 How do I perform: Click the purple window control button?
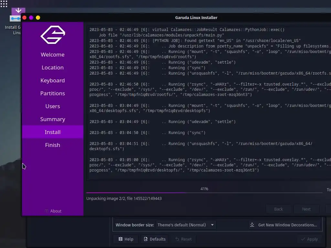click(x=31, y=18)
